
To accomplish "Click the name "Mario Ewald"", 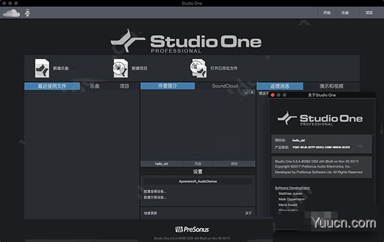I will [288, 205].
